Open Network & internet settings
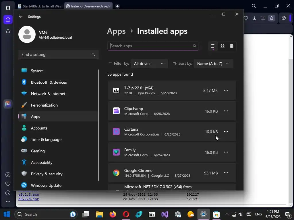 pos(58,94)
